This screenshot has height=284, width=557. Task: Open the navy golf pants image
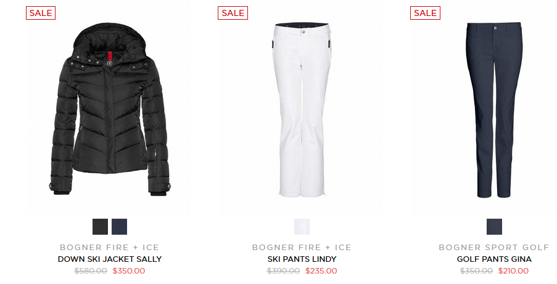pos(494,109)
